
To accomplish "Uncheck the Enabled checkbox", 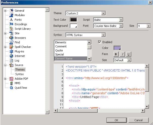I will [100, 42].
